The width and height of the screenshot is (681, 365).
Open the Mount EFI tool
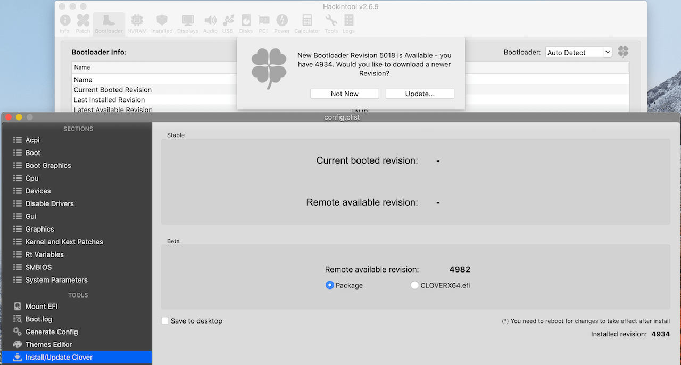coord(77,307)
